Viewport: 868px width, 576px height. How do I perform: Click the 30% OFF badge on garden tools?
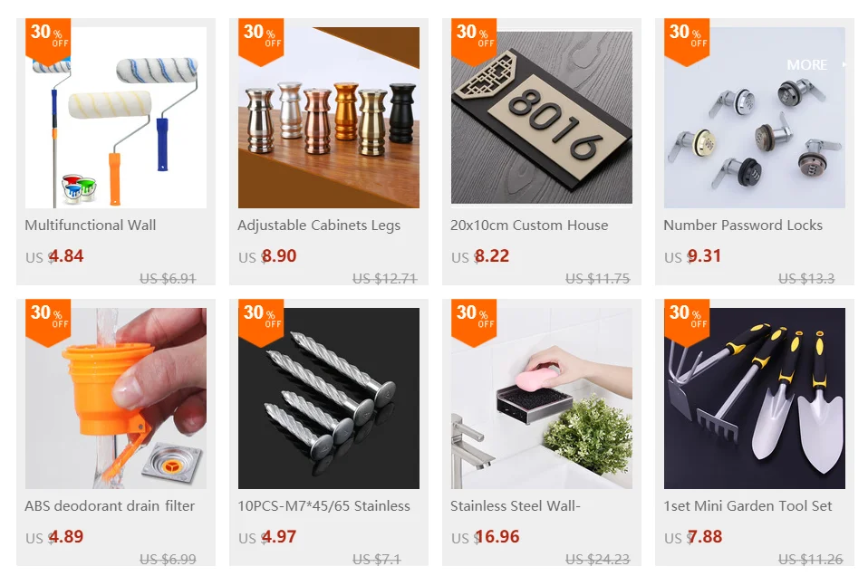tap(687, 320)
